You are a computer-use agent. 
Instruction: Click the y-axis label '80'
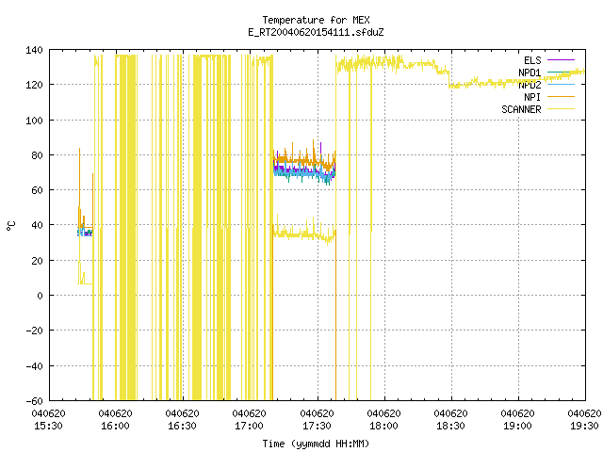[x=38, y=155]
